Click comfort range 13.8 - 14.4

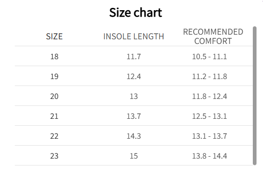209,156
